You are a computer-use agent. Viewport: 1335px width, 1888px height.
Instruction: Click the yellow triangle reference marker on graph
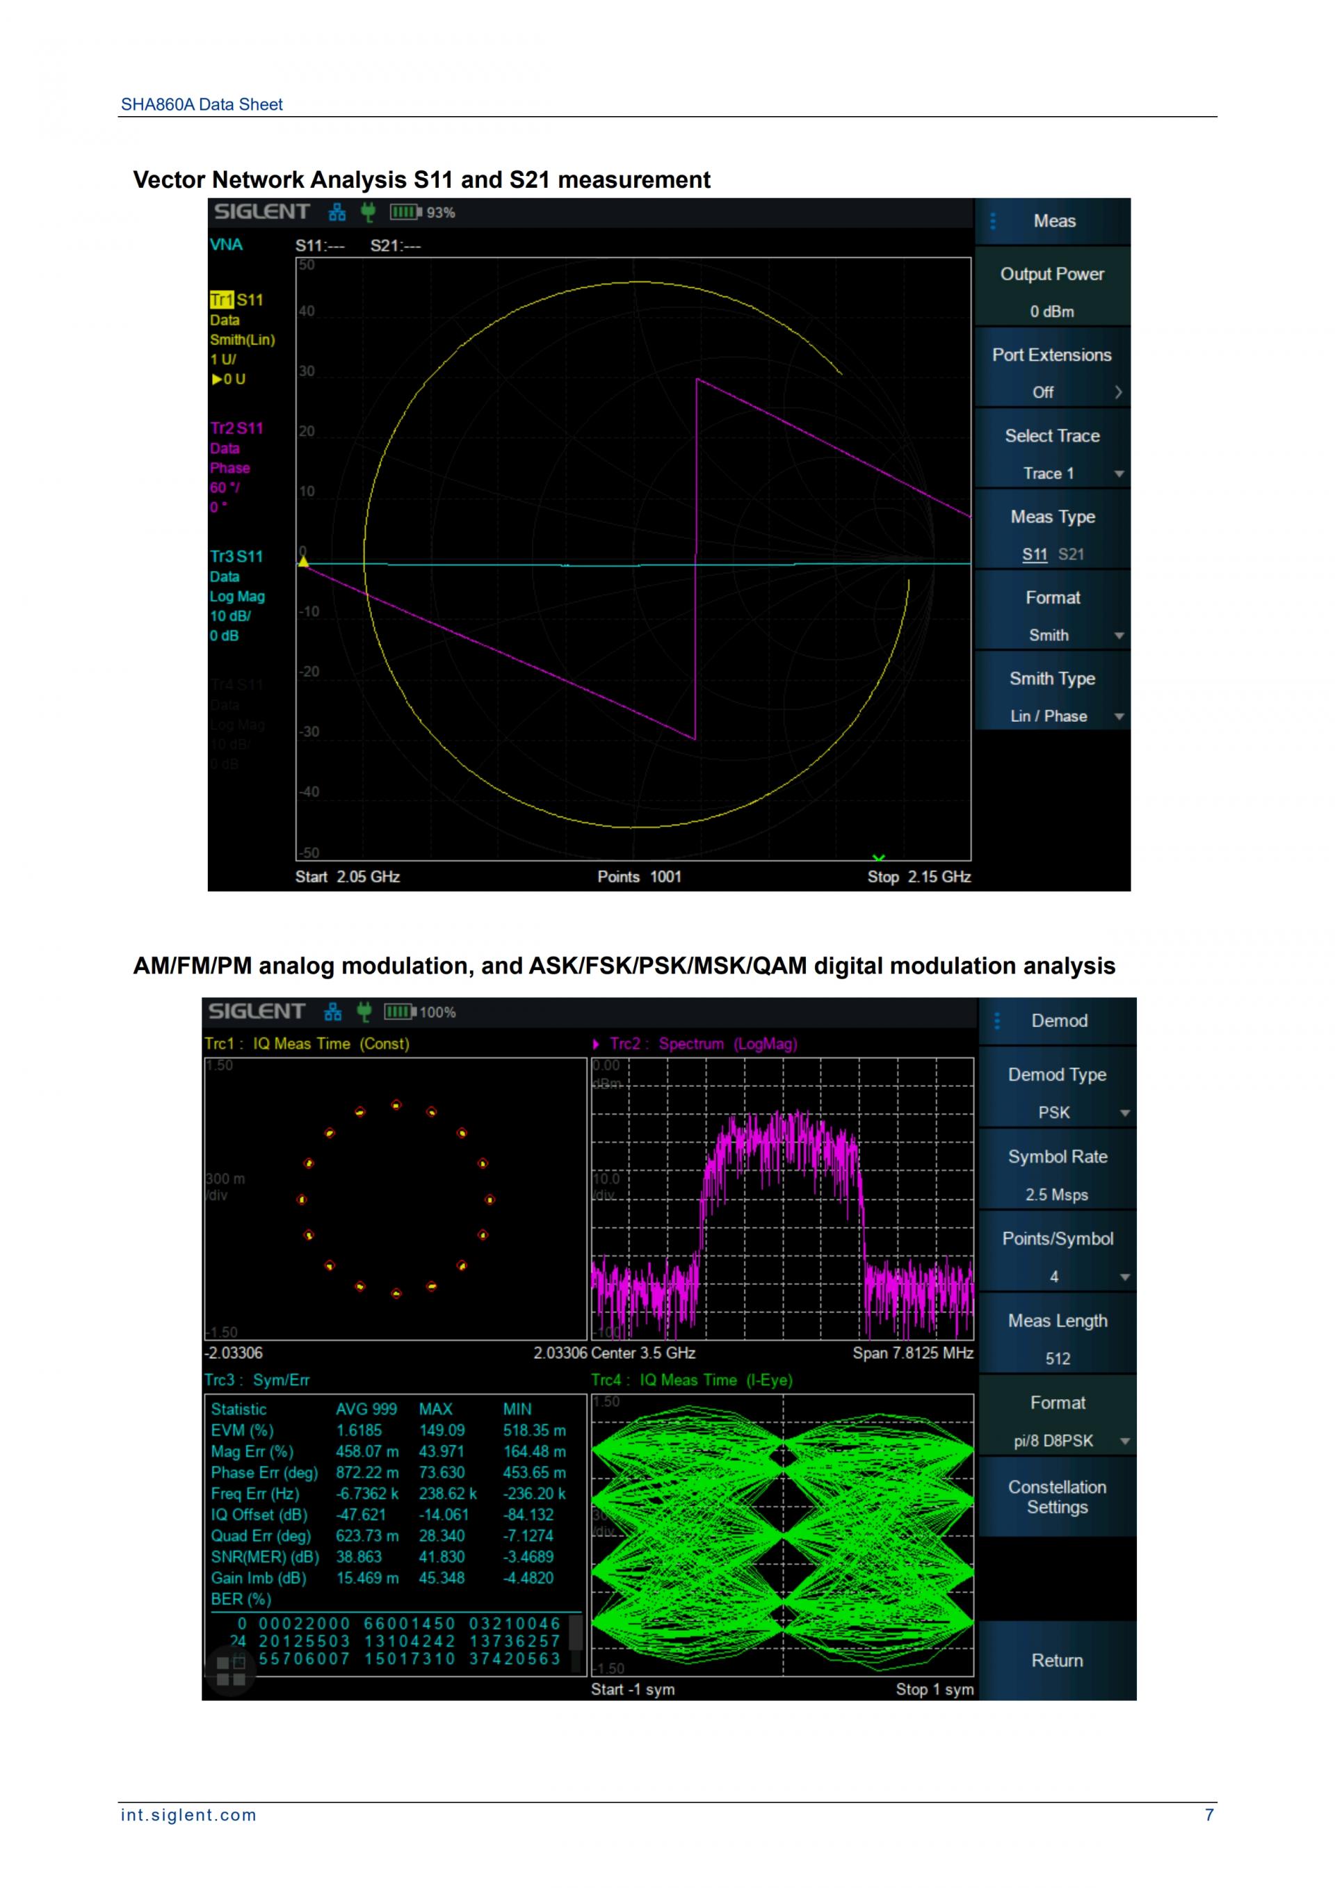click(x=303, y=562)
